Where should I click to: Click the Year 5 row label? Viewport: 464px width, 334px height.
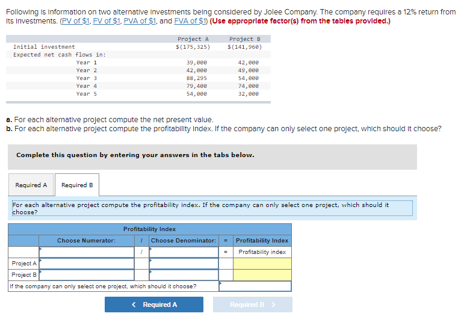coord(87,93)
